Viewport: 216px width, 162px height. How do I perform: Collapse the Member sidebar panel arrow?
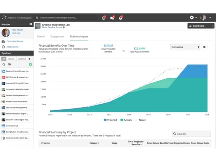point(31,24)
